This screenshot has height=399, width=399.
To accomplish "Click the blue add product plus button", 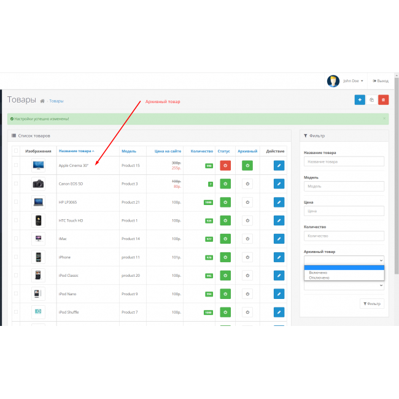I will point(360,99).
